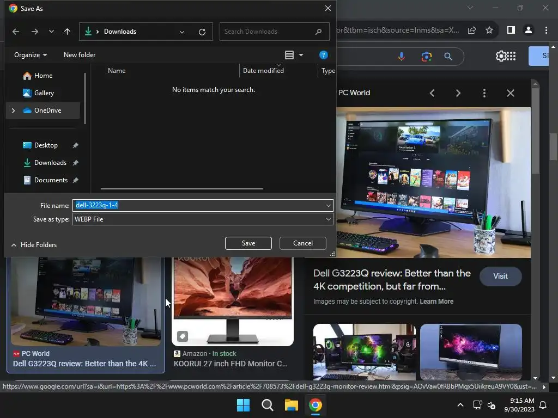Refresh the Downloads folder view
This screenshot has width=558, height=418.
coord(202,32)
